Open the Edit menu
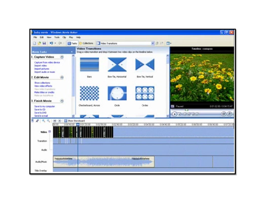The height and width of the screenshot is (201, 268). pyautogui.click(x=42, y=37)
